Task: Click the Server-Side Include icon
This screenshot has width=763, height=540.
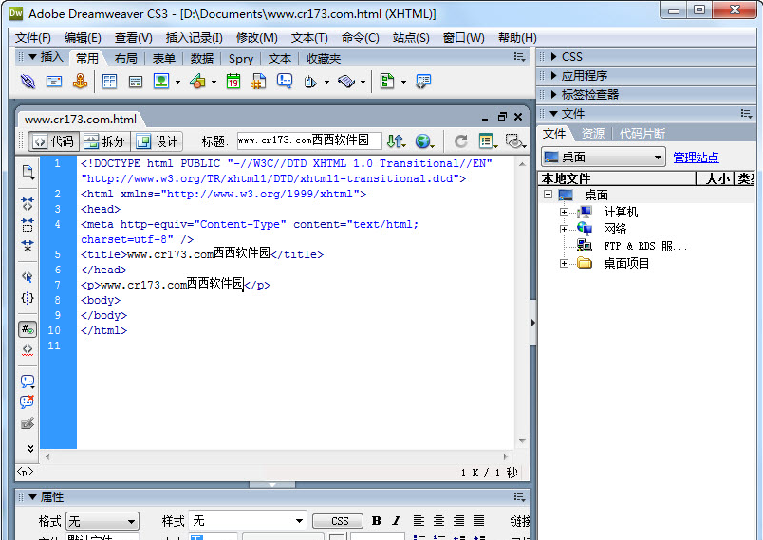Action: [259, 81]
